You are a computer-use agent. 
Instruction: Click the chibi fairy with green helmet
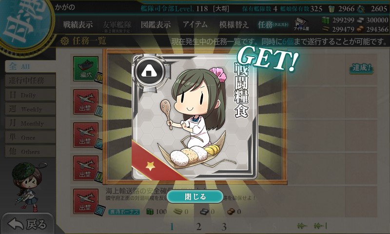(27, 185)
